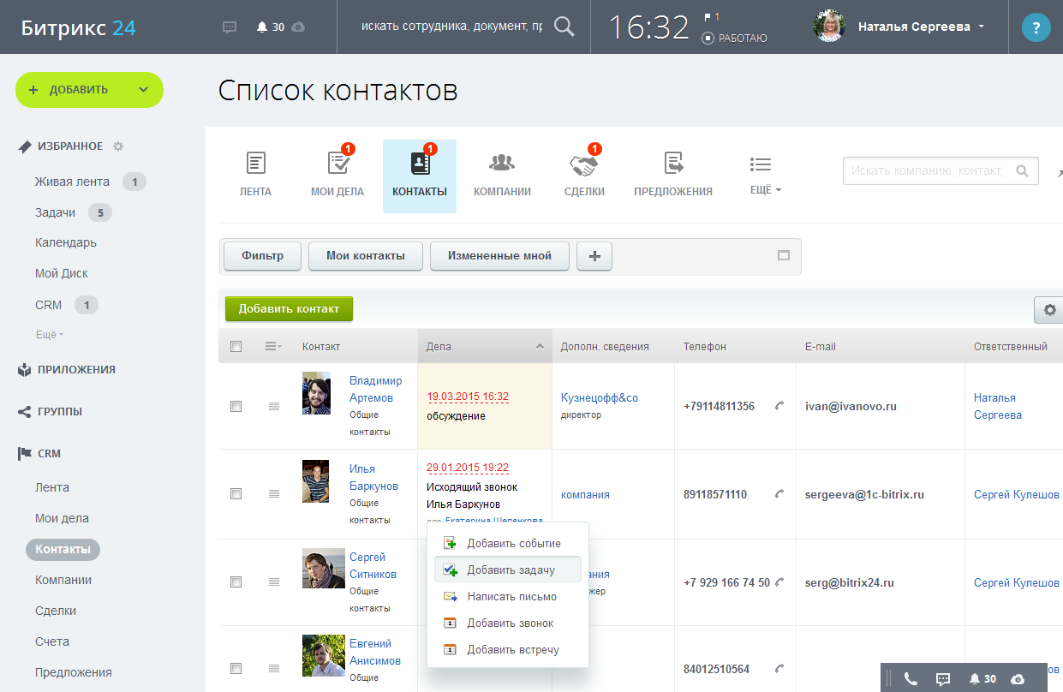
Task: Select the checkbox for Илья Баркунов row
Action: point(236,494)
